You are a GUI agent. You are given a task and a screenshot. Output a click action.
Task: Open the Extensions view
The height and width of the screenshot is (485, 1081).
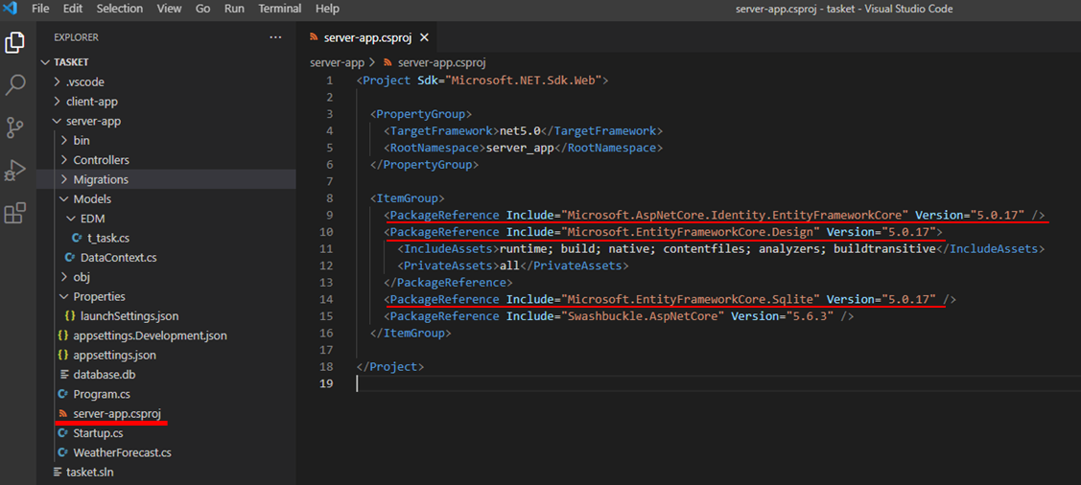(x=15, y=213)
